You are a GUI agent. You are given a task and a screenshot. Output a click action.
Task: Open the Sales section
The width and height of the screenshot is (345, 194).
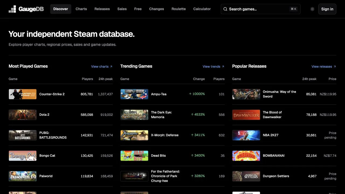(x=122, y=9)
